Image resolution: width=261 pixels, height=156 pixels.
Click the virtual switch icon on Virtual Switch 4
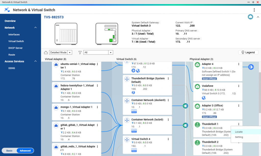tap(127, 139)
